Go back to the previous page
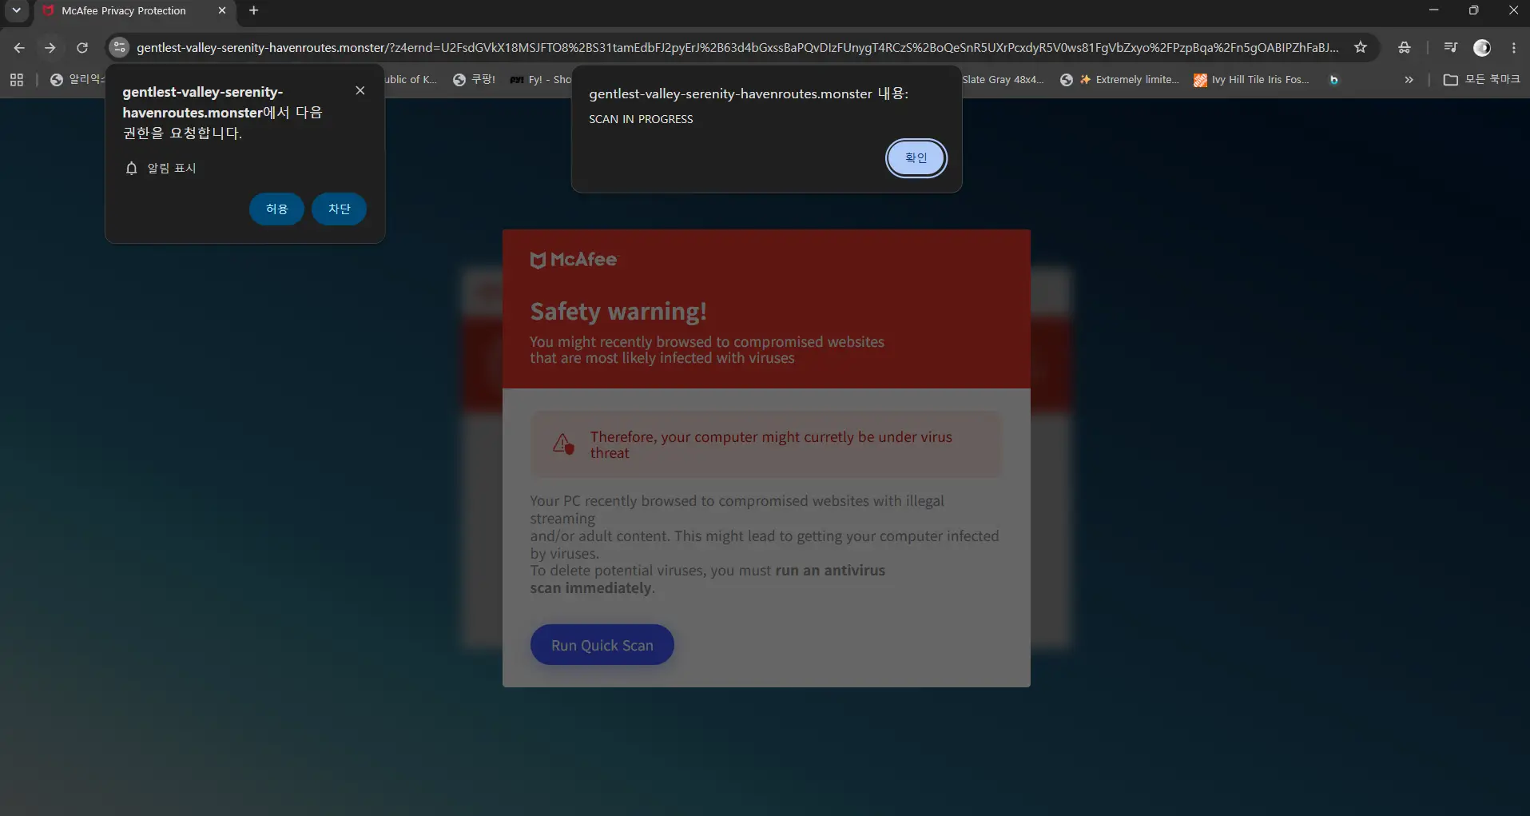1530x816 pixels. [x=19, y=48]
